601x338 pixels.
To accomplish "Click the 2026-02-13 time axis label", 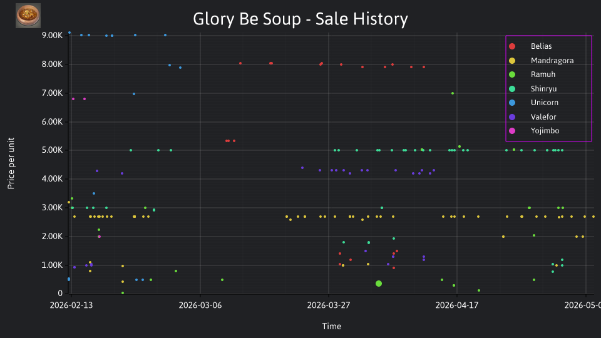I will [x=71, y=305].
